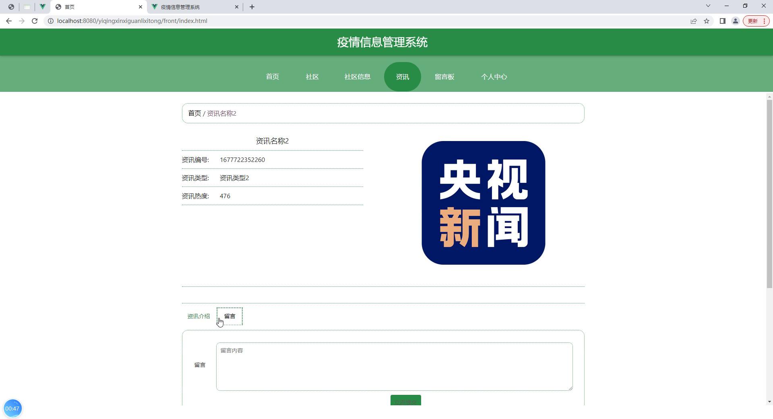The width and height of the screenshot is (773, 419).
Task: Open 个人中心 in the navigation menu
Action: click(x=494, y=77)
